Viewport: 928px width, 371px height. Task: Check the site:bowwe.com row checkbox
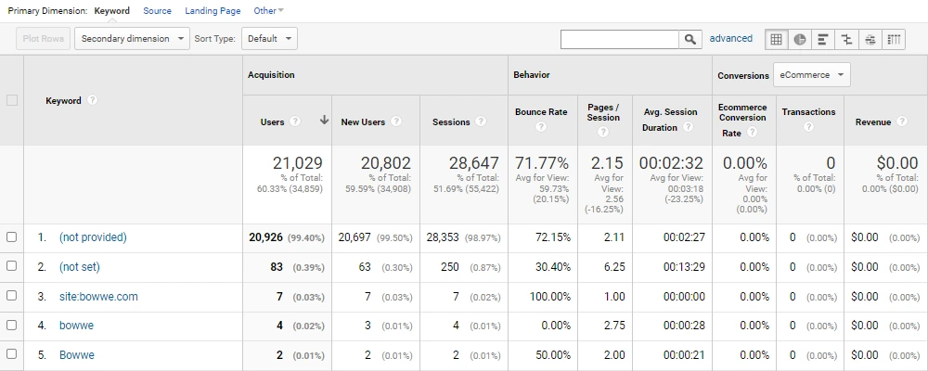pyautogui.click(x=12, y=296)
